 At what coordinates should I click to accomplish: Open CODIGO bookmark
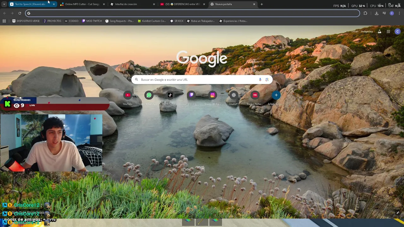pyautogui.click(x=71, y=21)
